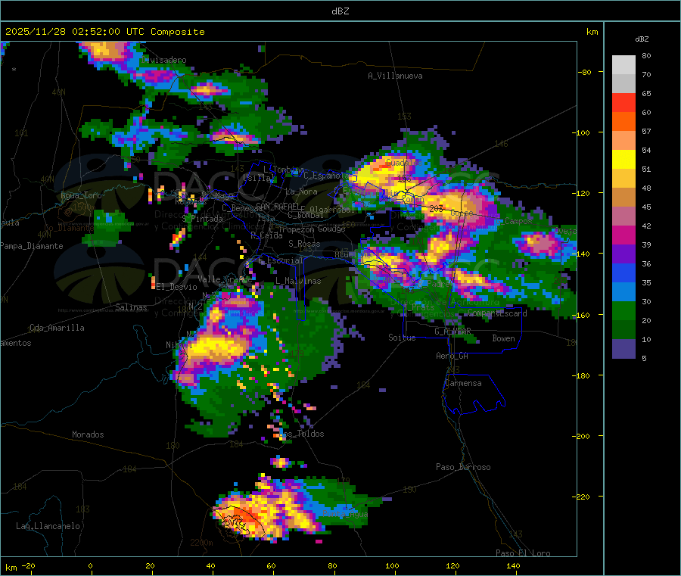The width and height of the screenshot is (681, 576).
Task: Select the 140 km tick on horizontal axis
Action: click(x=513, y=565)
